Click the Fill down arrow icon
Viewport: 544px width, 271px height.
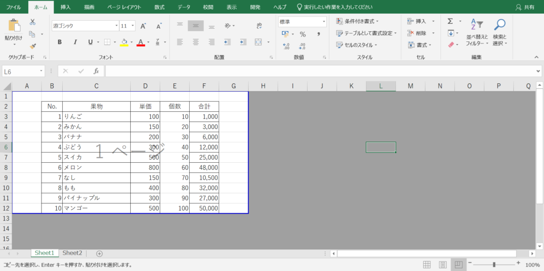pos(450,33)
